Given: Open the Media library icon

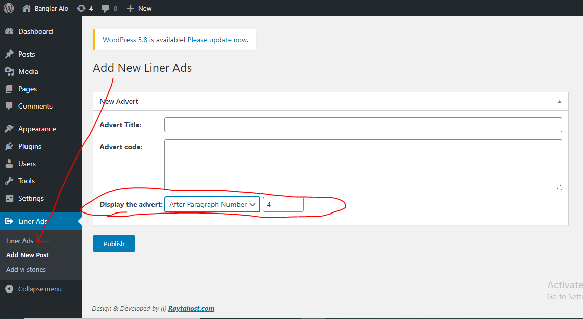Looking at the screenshot, I should pos(9,71).
